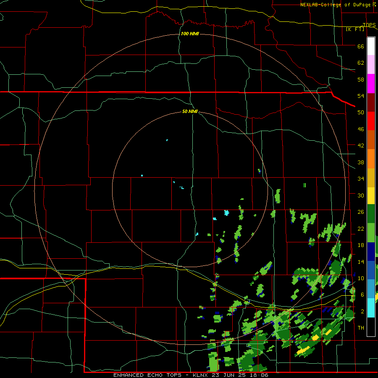
Task: Select the dark red legend color band
Action: 371,102
